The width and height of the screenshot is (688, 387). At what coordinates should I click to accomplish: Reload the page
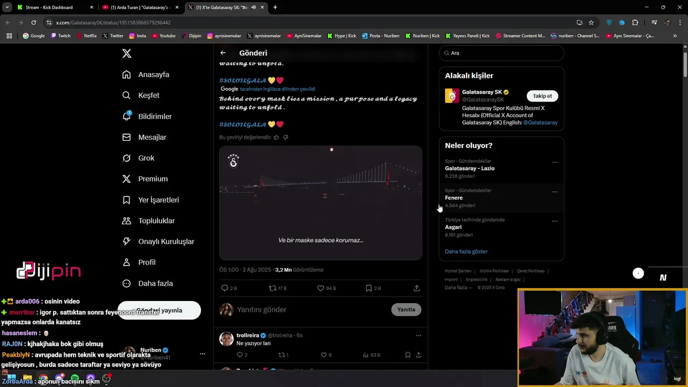coord(33,23)
